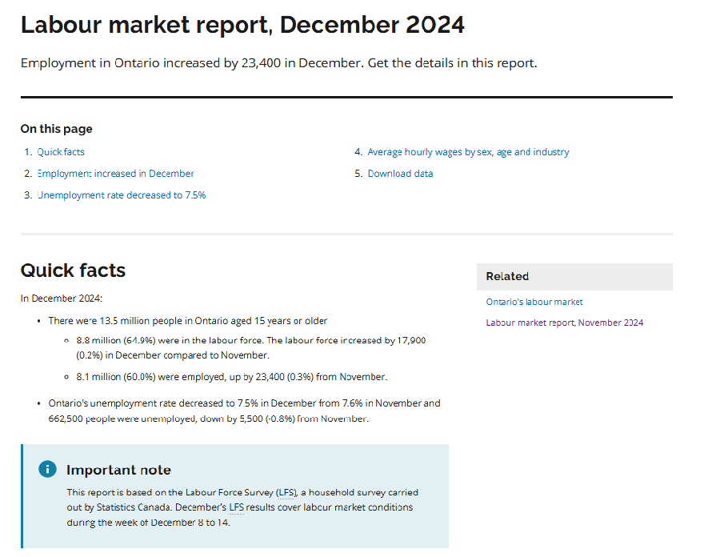Jump to Employment increased in December section

click(115, 174)
